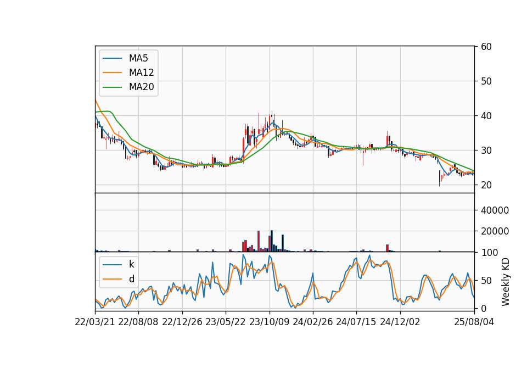Click the k legend label in KD chart
527x379 pixels.
coord(131,264)
